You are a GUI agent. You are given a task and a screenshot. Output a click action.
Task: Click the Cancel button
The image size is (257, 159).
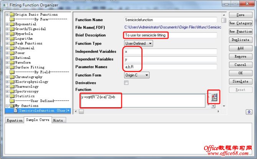click(x=241, y=65)
